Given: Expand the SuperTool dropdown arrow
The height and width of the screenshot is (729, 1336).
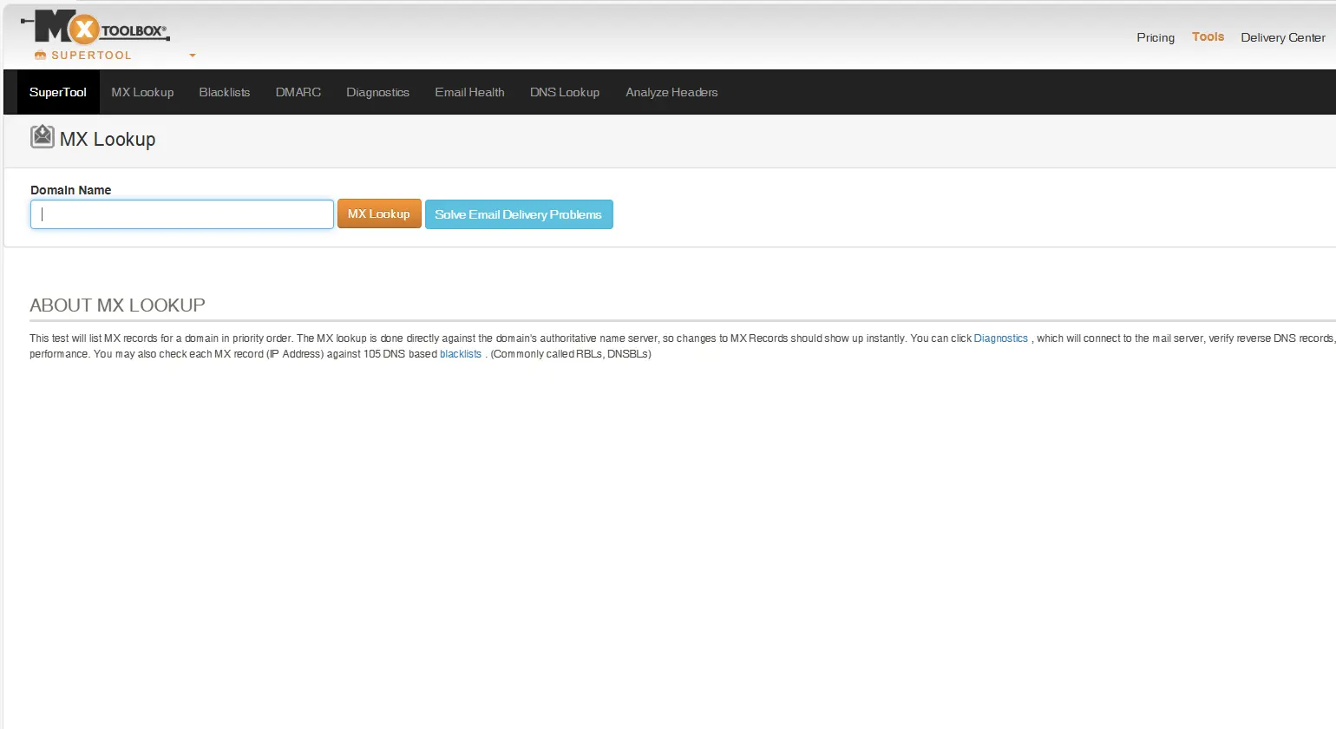Looking at the screenshot, I should pyautogui.click(x=193, y=56).
